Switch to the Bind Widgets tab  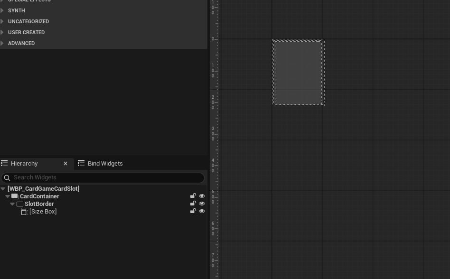[105, 163]
